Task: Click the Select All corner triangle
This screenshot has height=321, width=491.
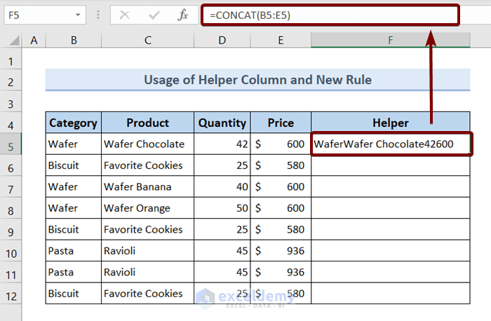Action: click(x=11, y=41)
